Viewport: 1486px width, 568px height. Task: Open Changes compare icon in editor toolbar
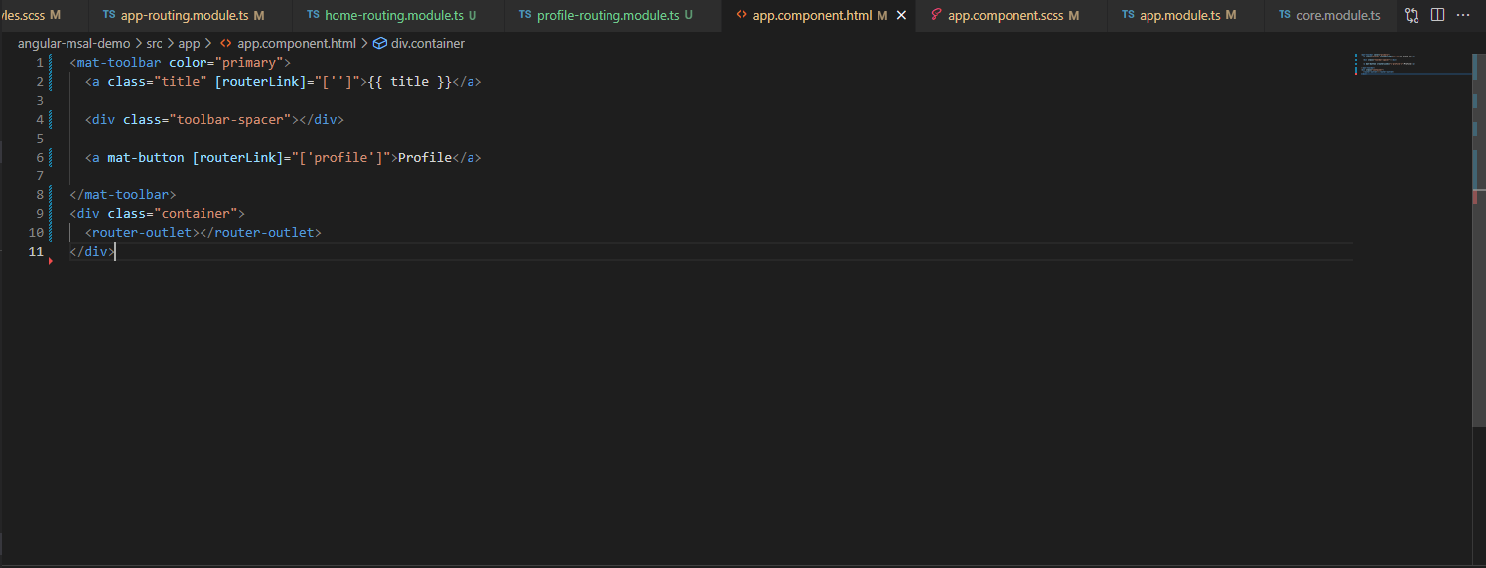(x=1411, y=16)
